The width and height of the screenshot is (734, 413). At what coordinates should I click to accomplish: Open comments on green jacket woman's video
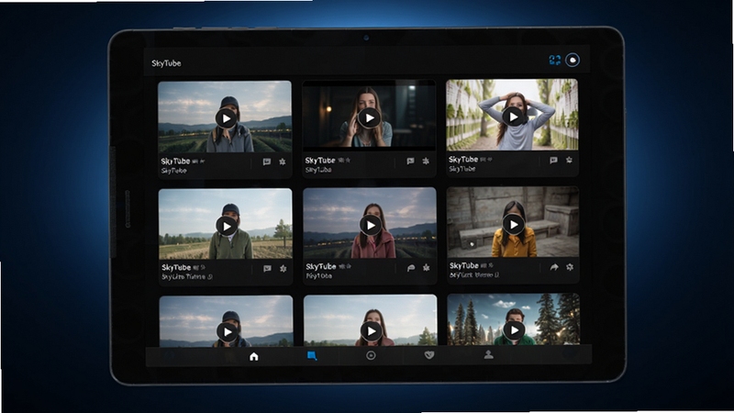267,269
